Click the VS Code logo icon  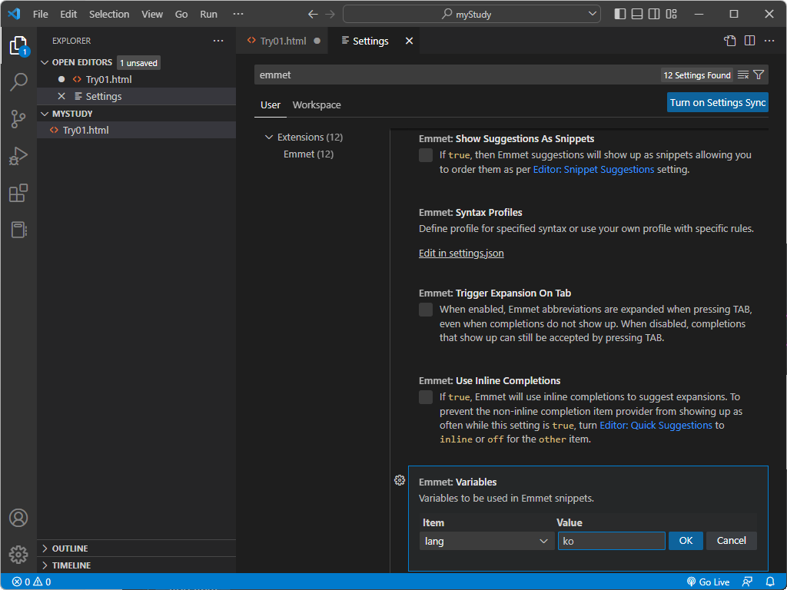(x=14, y=14)
